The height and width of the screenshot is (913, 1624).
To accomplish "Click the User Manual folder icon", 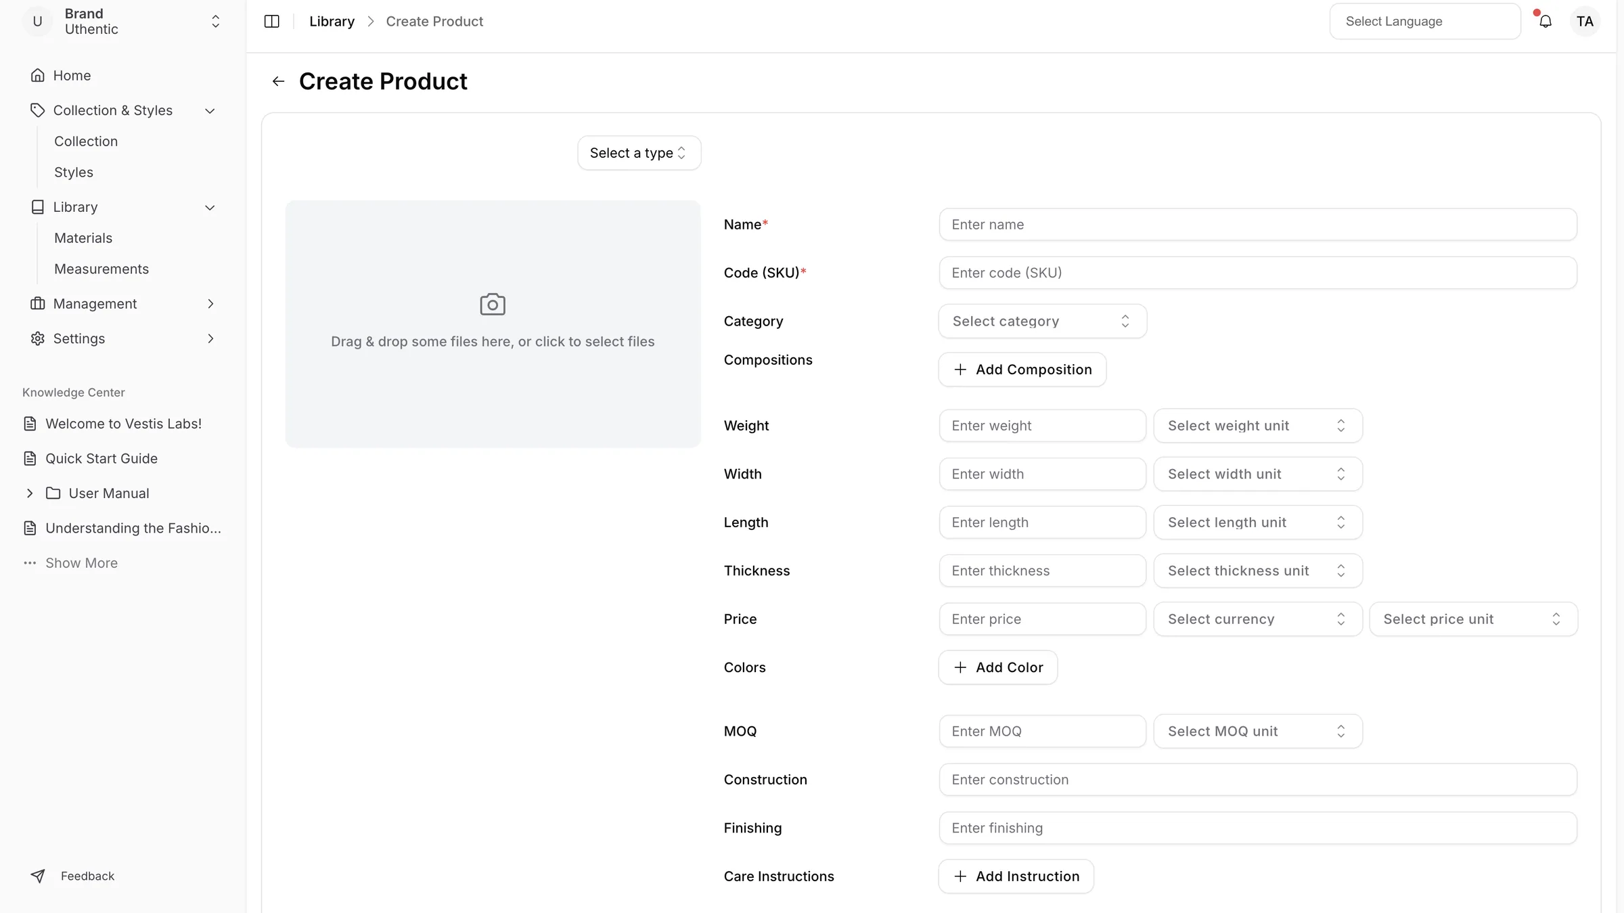I will click(53, 493).
